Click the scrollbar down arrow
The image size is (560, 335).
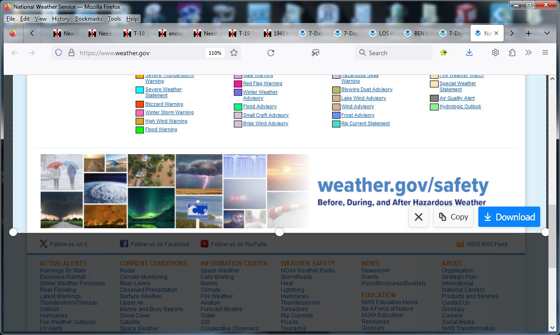point(552,327)
